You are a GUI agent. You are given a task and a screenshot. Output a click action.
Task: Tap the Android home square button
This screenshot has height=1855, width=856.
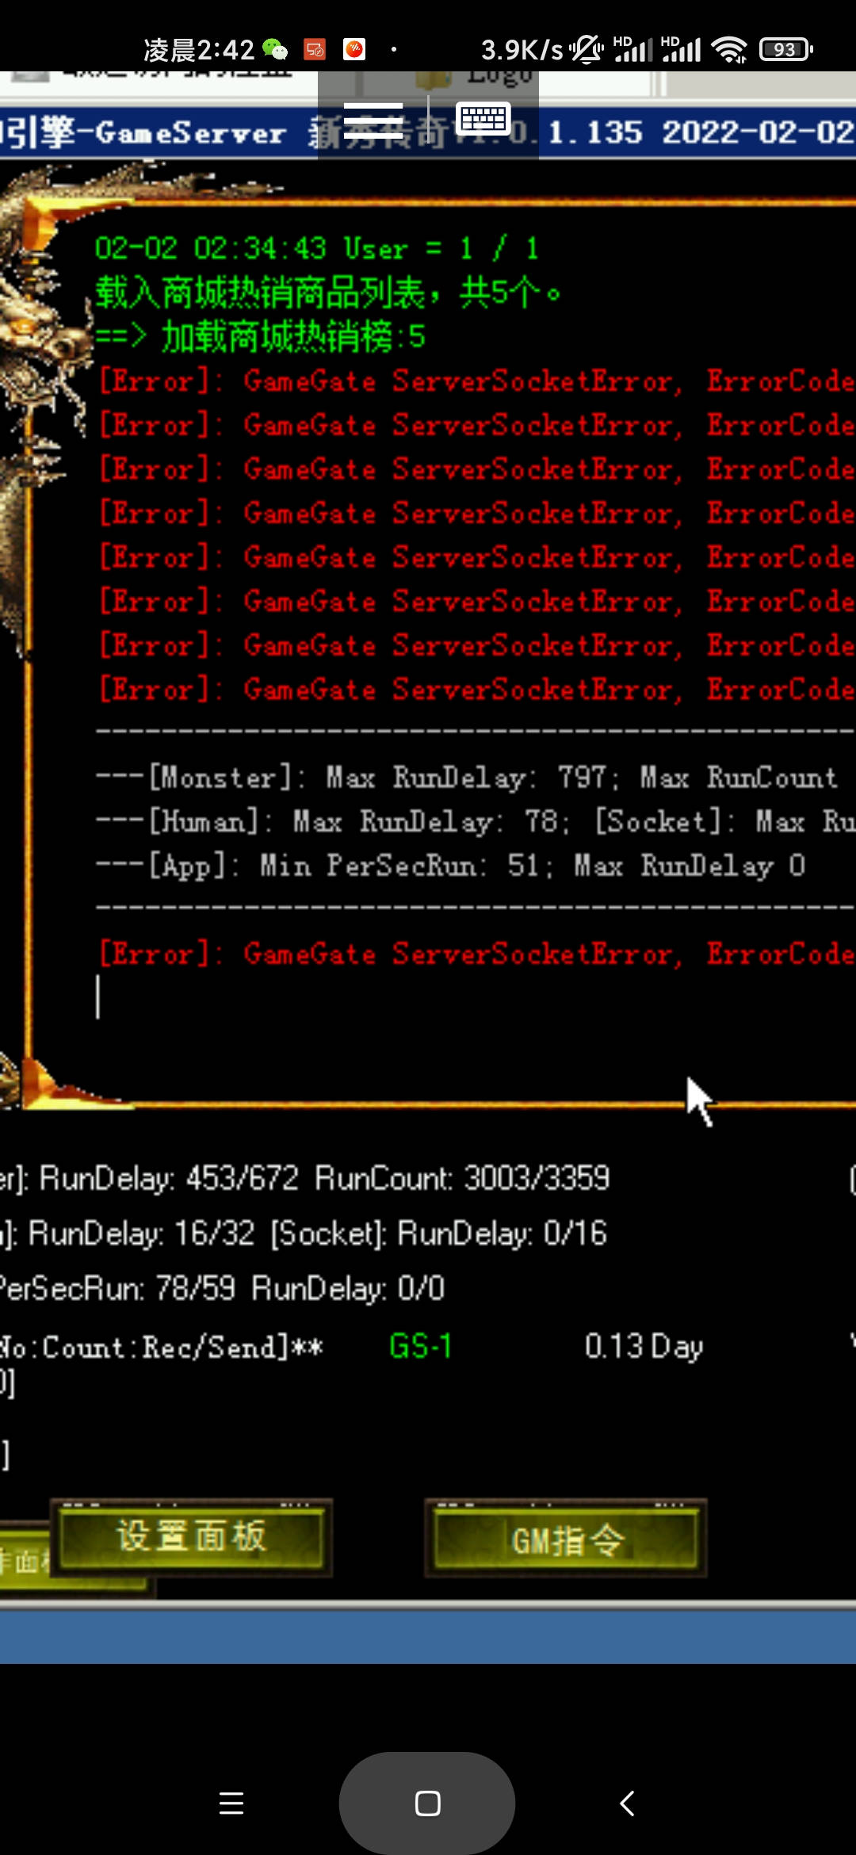pyautogui.click(x=427, y=1803)
